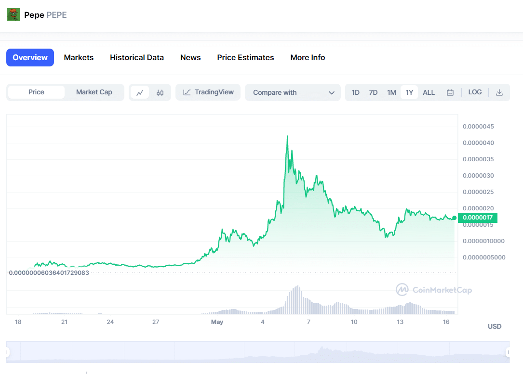Click the range navigator mini chart

pos(258,352)
